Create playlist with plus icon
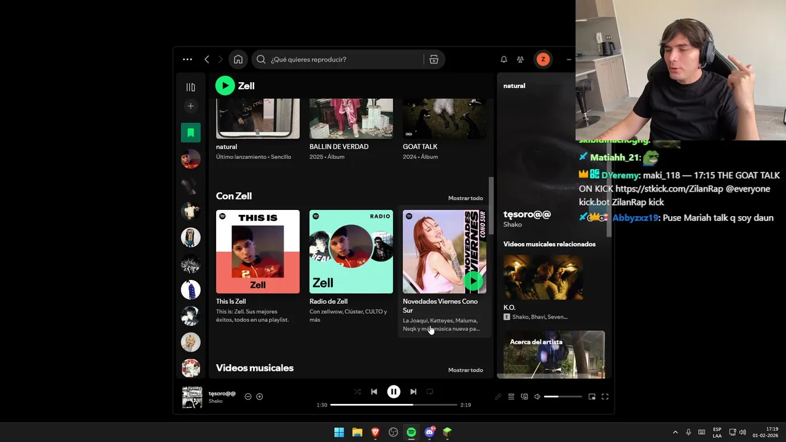 pyautogui.click(x=190, y=106)
